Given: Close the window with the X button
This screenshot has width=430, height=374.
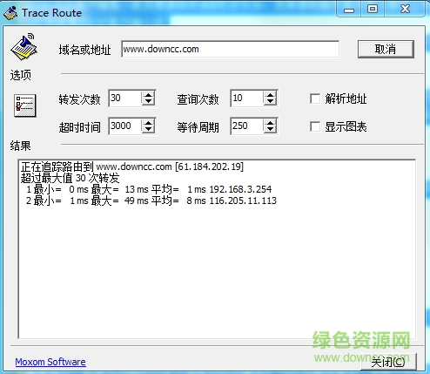Looking at the screenshot, I should click(405, 10).
